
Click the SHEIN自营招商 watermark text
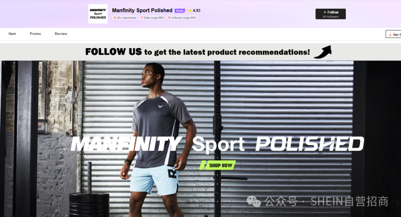(x=350, y=202)
